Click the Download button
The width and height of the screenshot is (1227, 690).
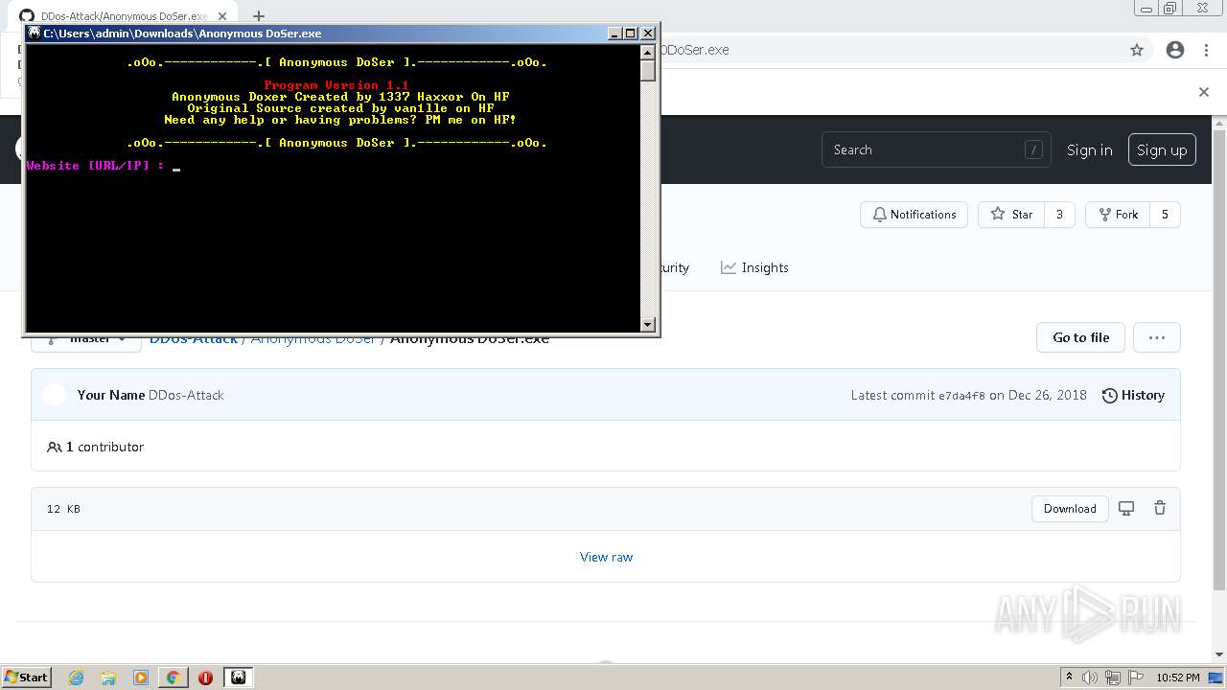click(1070, 509)
